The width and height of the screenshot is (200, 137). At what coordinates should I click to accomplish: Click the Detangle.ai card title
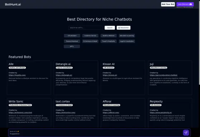point(63,64)
